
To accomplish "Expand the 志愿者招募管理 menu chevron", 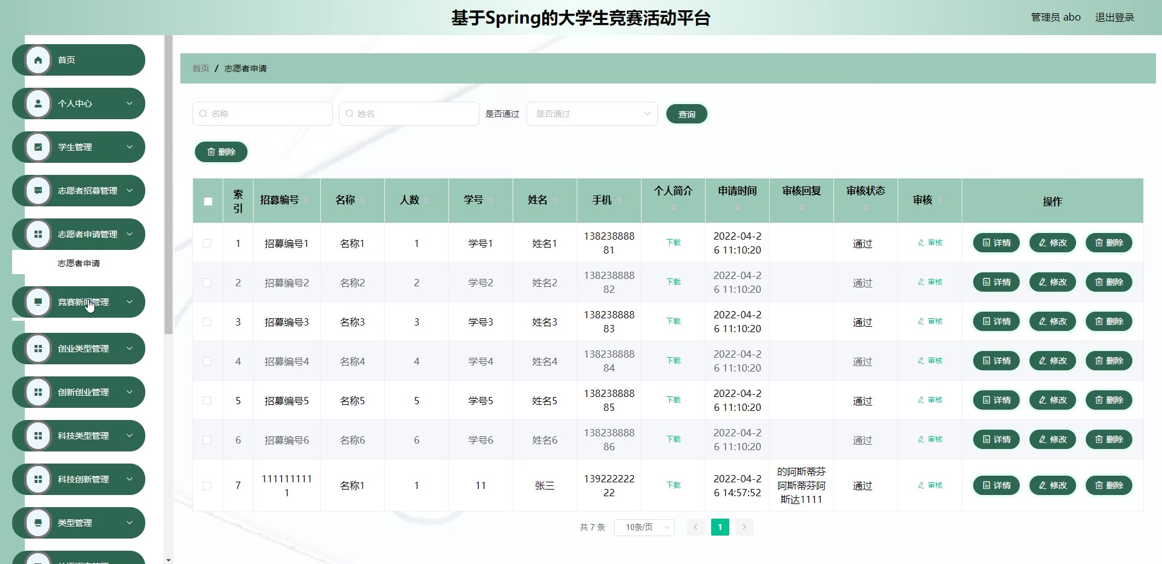I will 130,191.
